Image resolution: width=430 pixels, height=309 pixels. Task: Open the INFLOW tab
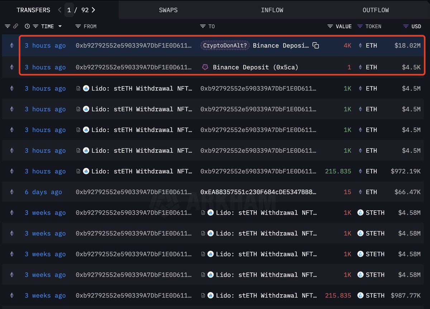[272, 10]
